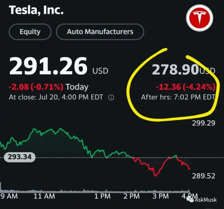Click the 2 PM time axis label

[131, 196]
